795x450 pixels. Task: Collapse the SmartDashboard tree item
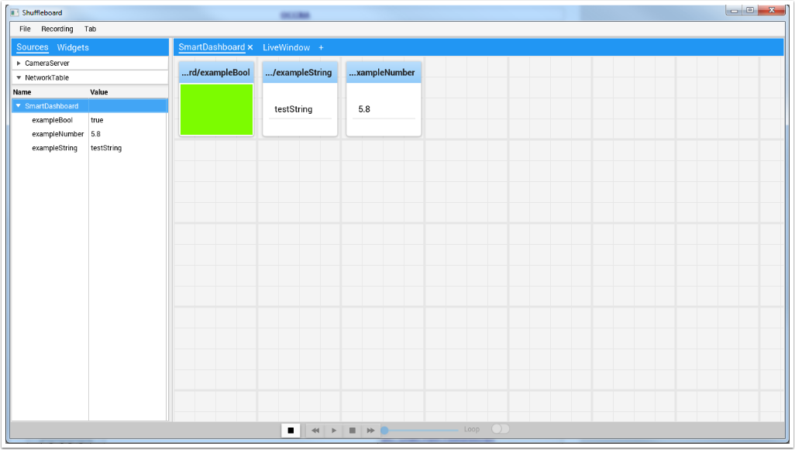pyautogui.click(x=19, y=105)
